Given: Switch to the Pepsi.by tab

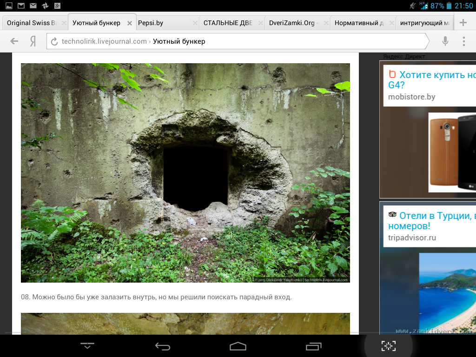Looking at the screenshot, I should tap(151, 23).
